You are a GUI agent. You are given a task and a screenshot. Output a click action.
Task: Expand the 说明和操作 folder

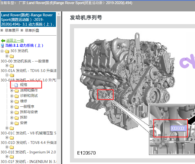point(12,90)
